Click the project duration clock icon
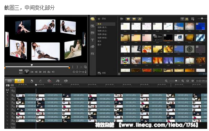This screenshot has width=209, height=131. [x=193, y=81]
